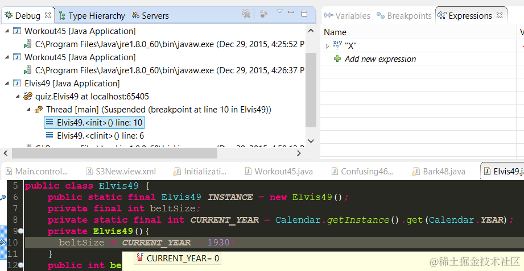The width and height of the screenshot is (524, 271).
Task: Open the Breakpoints tab
Action: pos(404,16)
